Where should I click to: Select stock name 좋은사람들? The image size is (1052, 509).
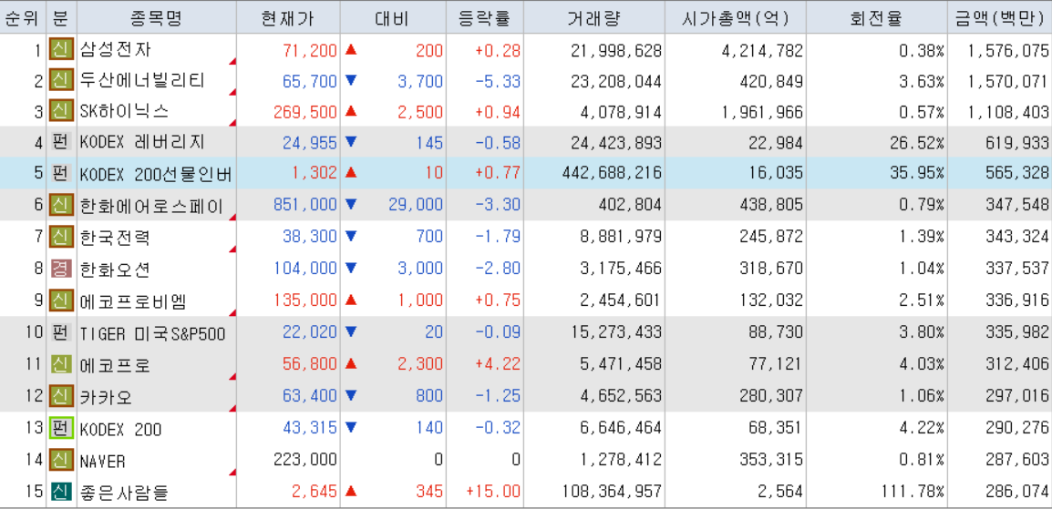124,493
